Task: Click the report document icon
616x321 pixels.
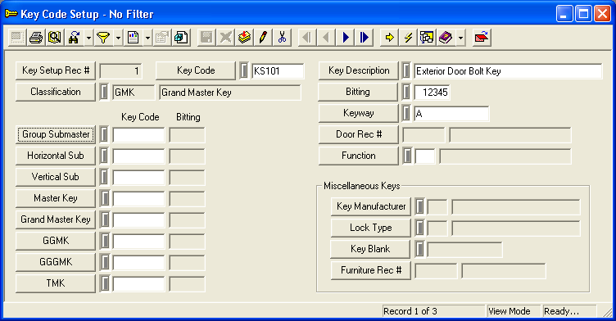Action: pyautogui.click(x=134, y=38)
